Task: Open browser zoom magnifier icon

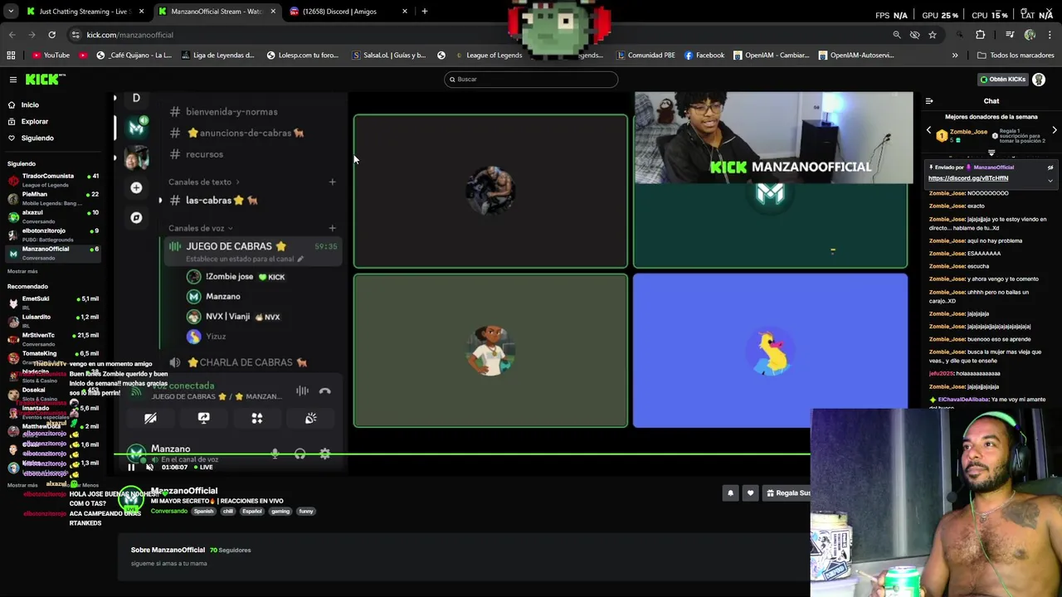Action: (x=896, y=35)
